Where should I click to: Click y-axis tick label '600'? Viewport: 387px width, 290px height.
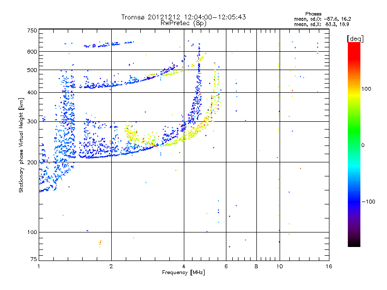coord(32,52)
